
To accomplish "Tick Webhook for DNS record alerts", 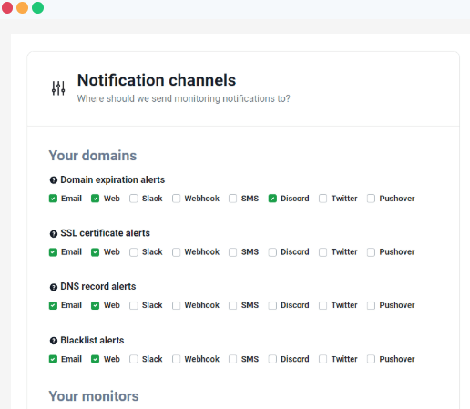I will coord(176,305).
